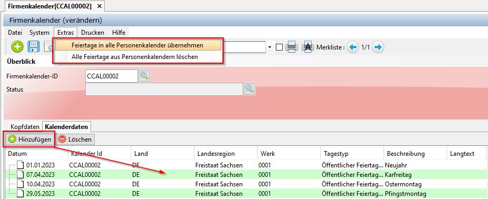488x199 pixels.
Task: Click document icon of the 07.04.2023 row
Action: pyautogui.click(x=20, y=175)
